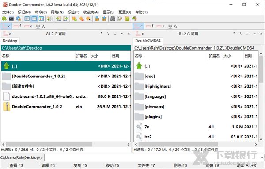Click copy names to clipboard icon
265x169 pixels.
pos(134,19)
